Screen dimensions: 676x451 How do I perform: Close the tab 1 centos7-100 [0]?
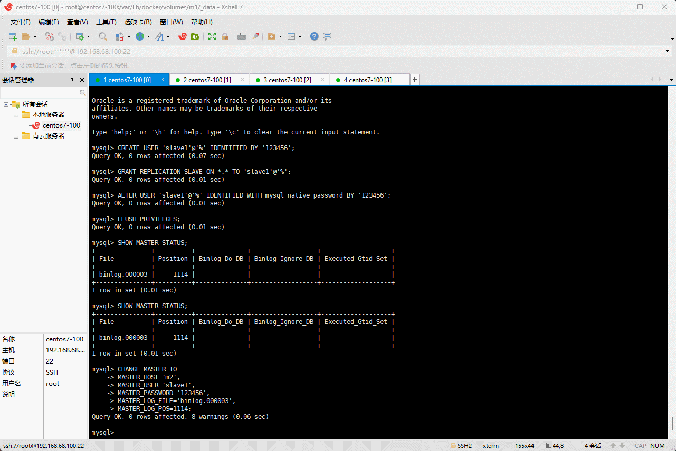click(163, 80)
